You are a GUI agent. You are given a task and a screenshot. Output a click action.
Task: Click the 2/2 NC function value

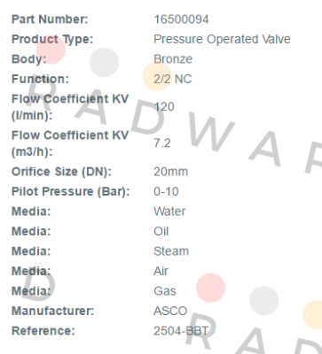[173, 79]
